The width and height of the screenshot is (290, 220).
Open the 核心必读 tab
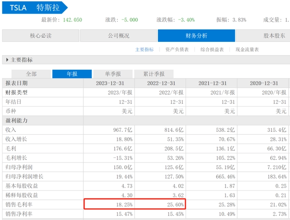(40, 36)
